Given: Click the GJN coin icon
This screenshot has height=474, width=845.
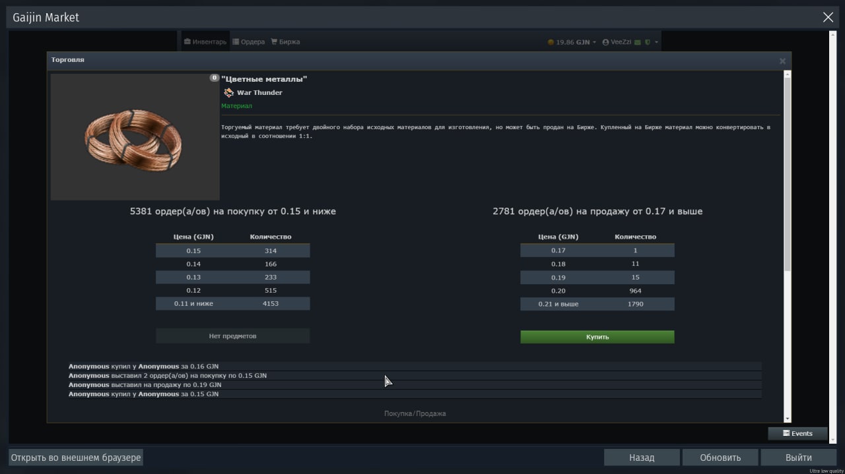Looking at the screenshot, I should coord(551,42).
